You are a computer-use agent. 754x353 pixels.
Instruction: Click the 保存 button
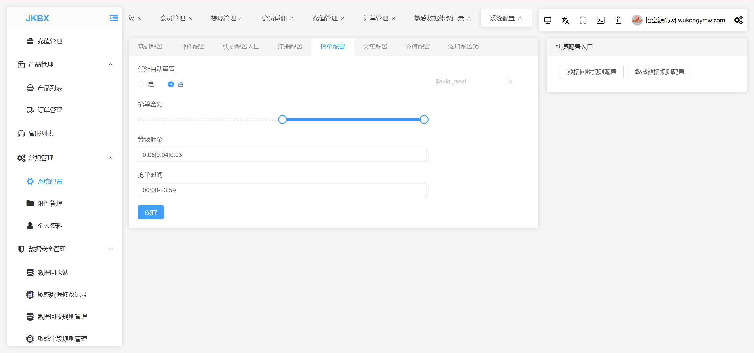point(151,212)
